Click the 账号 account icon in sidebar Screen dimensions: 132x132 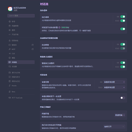(10, 21)
